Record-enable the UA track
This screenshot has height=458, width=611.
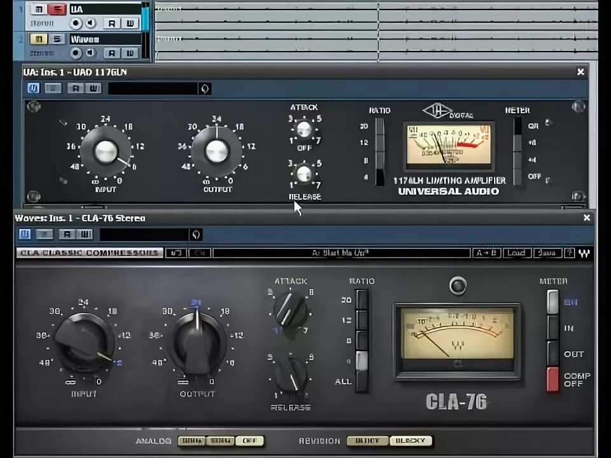pyautogui.click(x=76, y=24)
